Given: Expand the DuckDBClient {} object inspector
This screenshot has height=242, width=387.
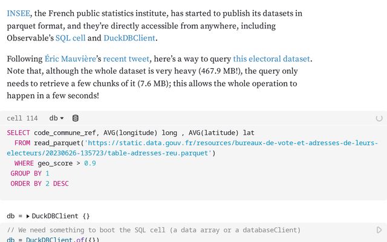Looking at the screenshot, I should coord(28,217).
